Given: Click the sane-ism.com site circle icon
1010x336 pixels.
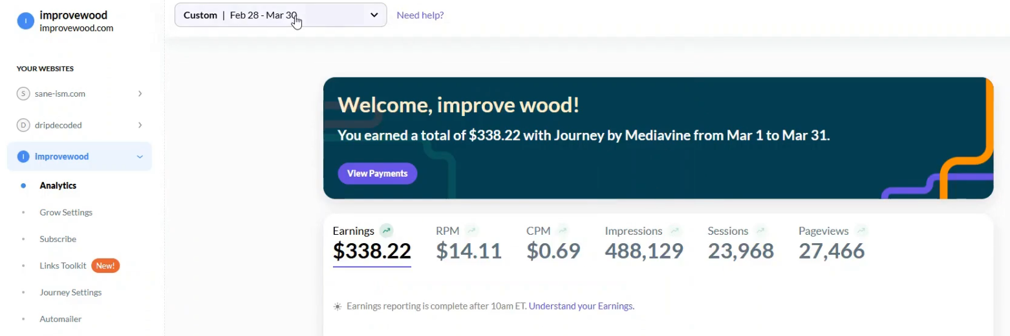Looking at the screenshot, I should 23,94.
